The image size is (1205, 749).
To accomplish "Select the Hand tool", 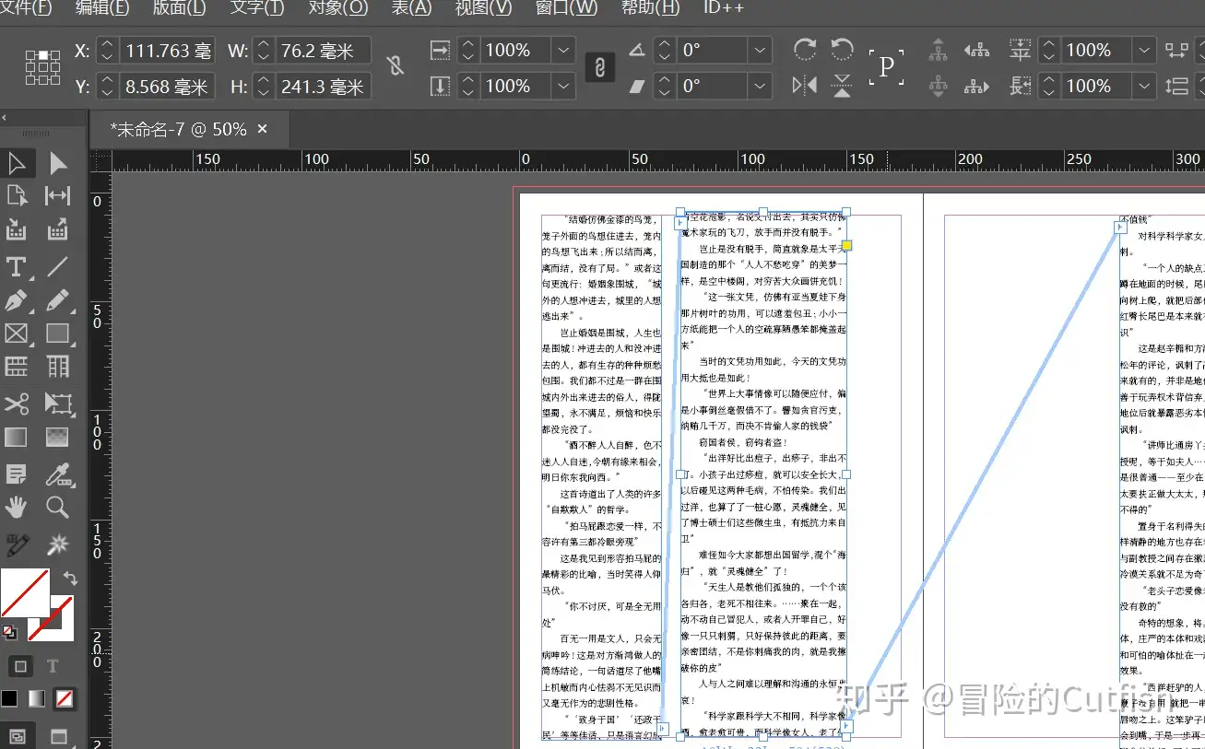I will [x=17, y=507].
